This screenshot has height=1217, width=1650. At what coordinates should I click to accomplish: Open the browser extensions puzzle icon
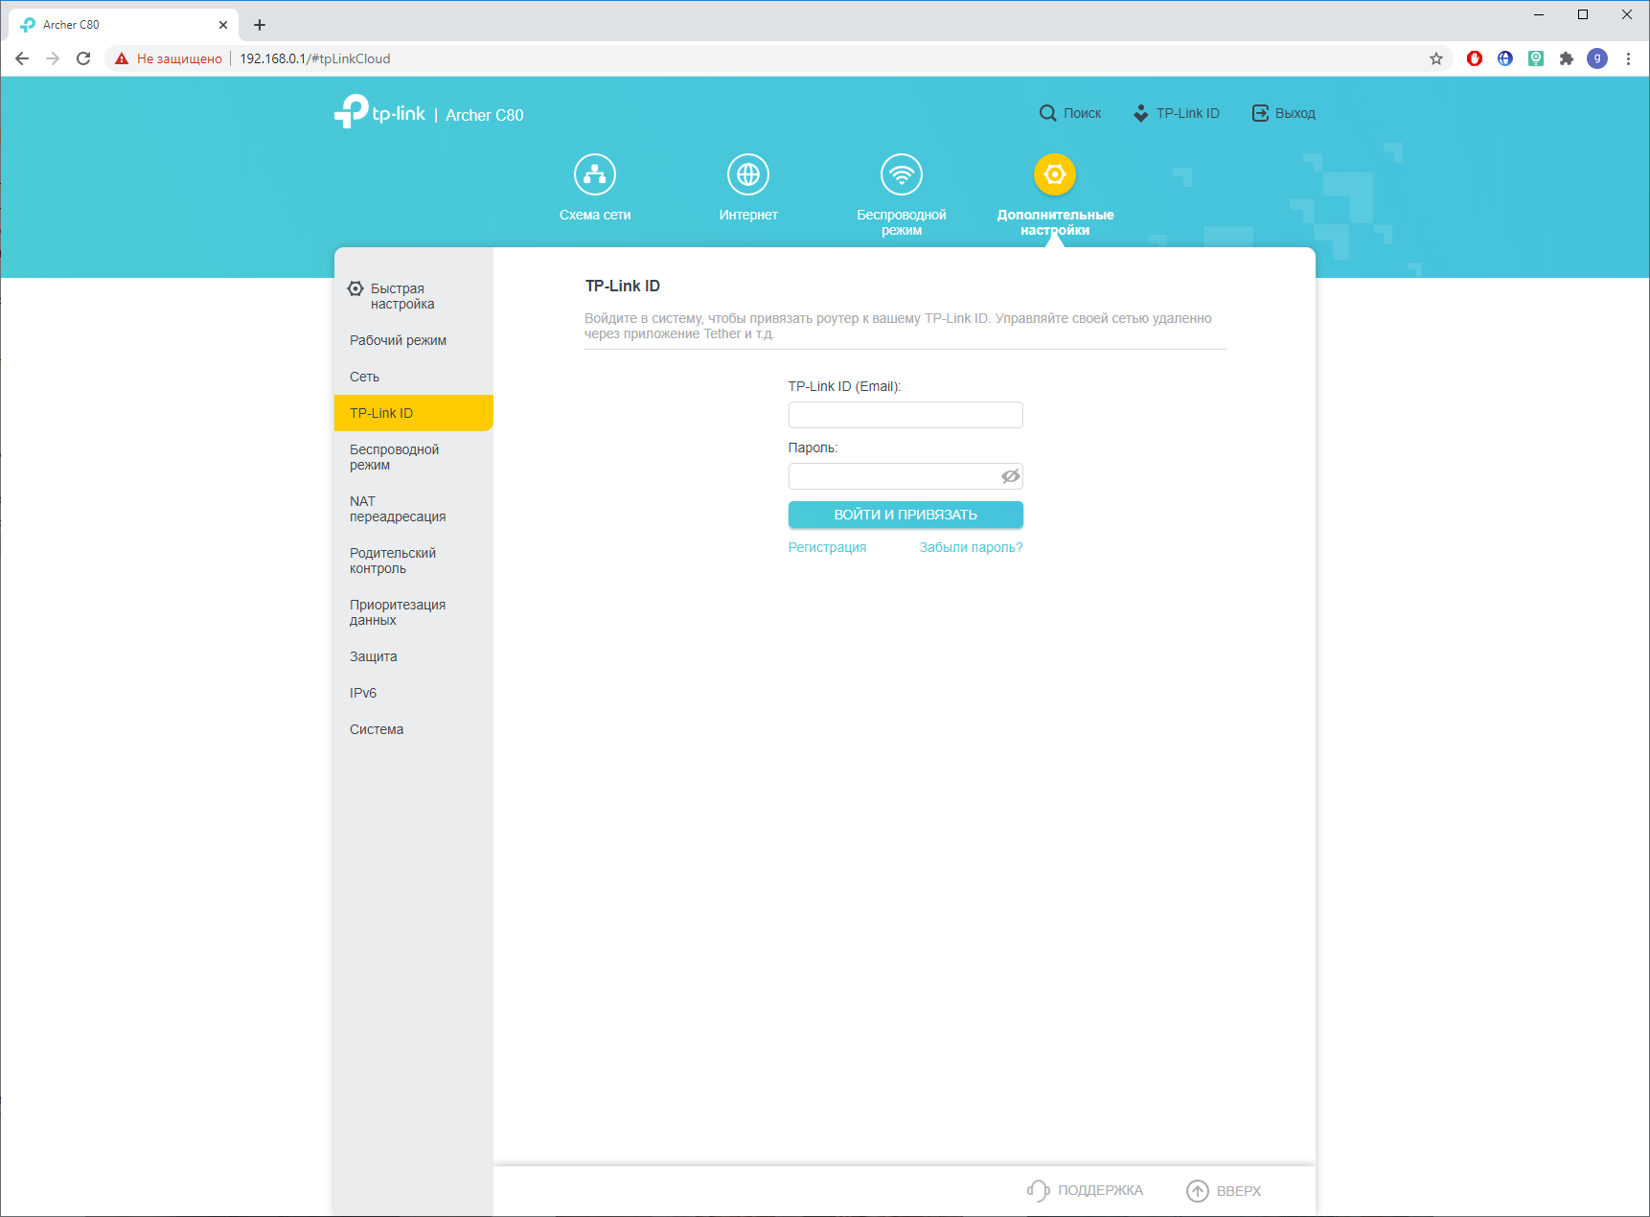pyautogui.click(x=1566, y=58)
